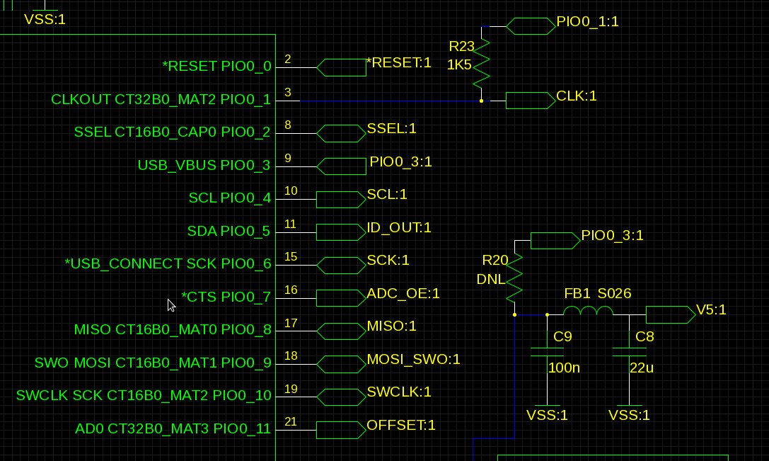Select the V5:1 port symbol
This screenshot has height=461, width=769.
(670, 314)
